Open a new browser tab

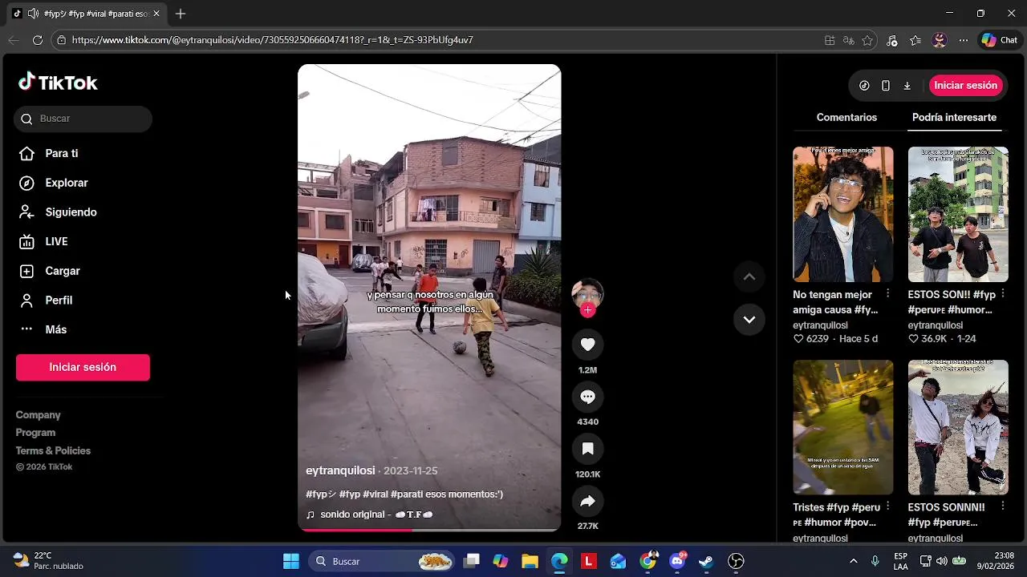point(181,14)
